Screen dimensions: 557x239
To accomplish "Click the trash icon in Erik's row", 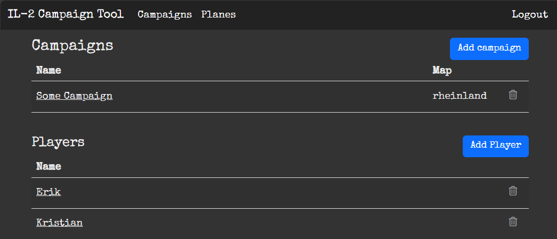I will (513, 191).
